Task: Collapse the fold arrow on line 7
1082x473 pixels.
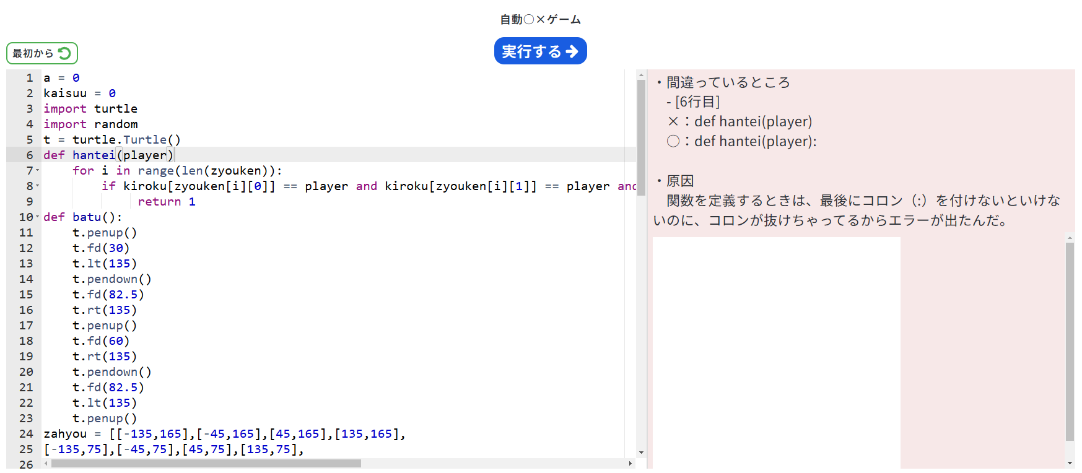Action: 38,170
